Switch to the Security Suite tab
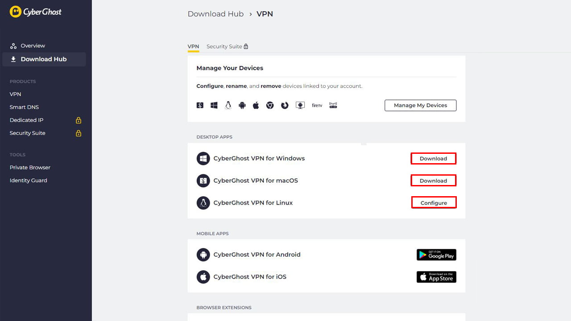571x321 pixels. tap(224, 46)
